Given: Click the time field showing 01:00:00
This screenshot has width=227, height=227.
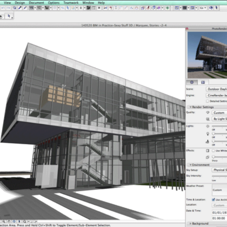Looking at the screenshot, I should click(219, 218).
